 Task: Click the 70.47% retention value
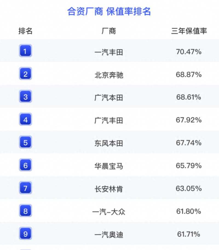(x=189, y=51)
